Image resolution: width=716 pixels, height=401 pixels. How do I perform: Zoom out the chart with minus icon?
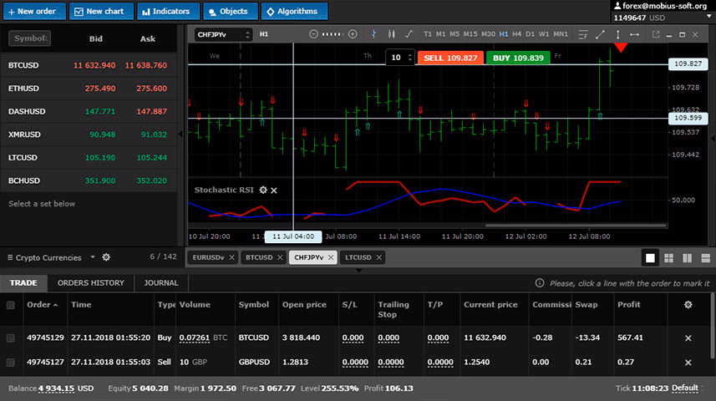pos(313,34)
